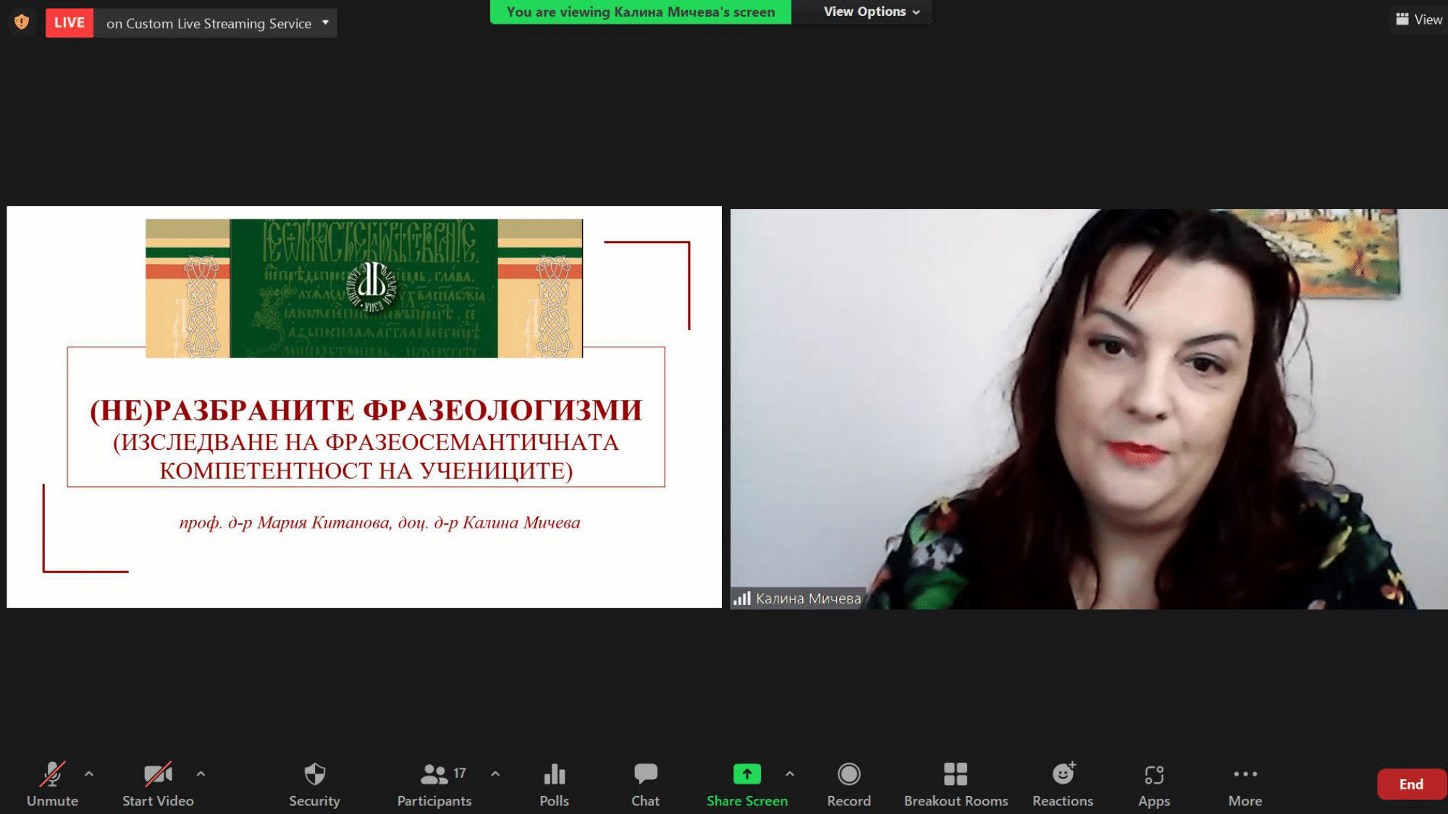Click Калина Мичева's video tile
This screenshot has width=1448, height=814.
tap(1088, 409)
